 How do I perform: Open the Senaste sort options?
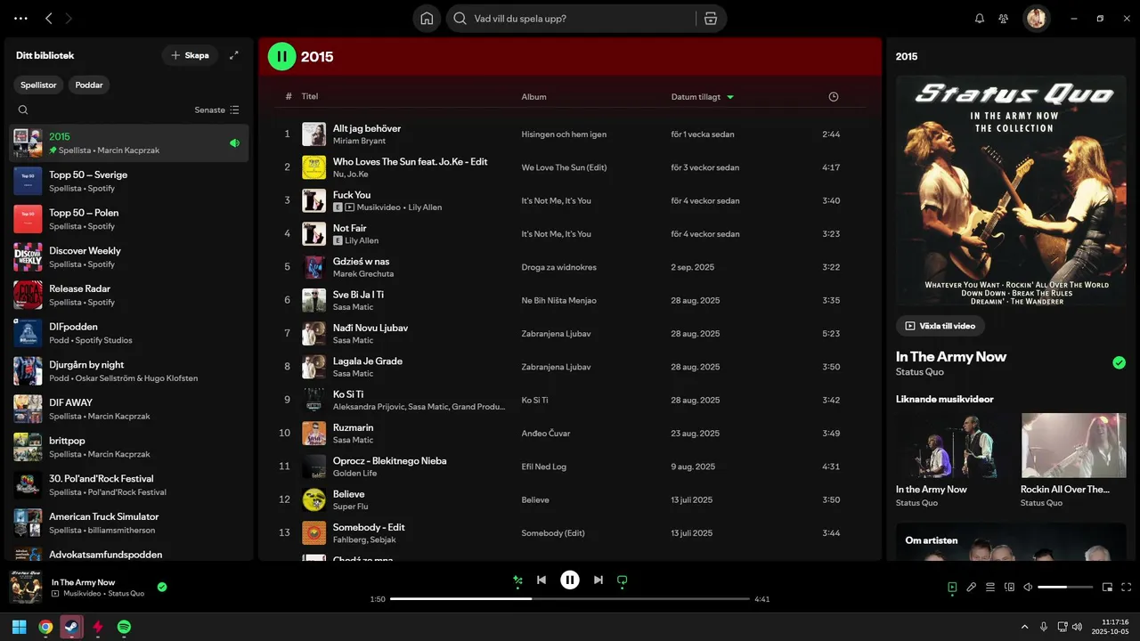217,110
